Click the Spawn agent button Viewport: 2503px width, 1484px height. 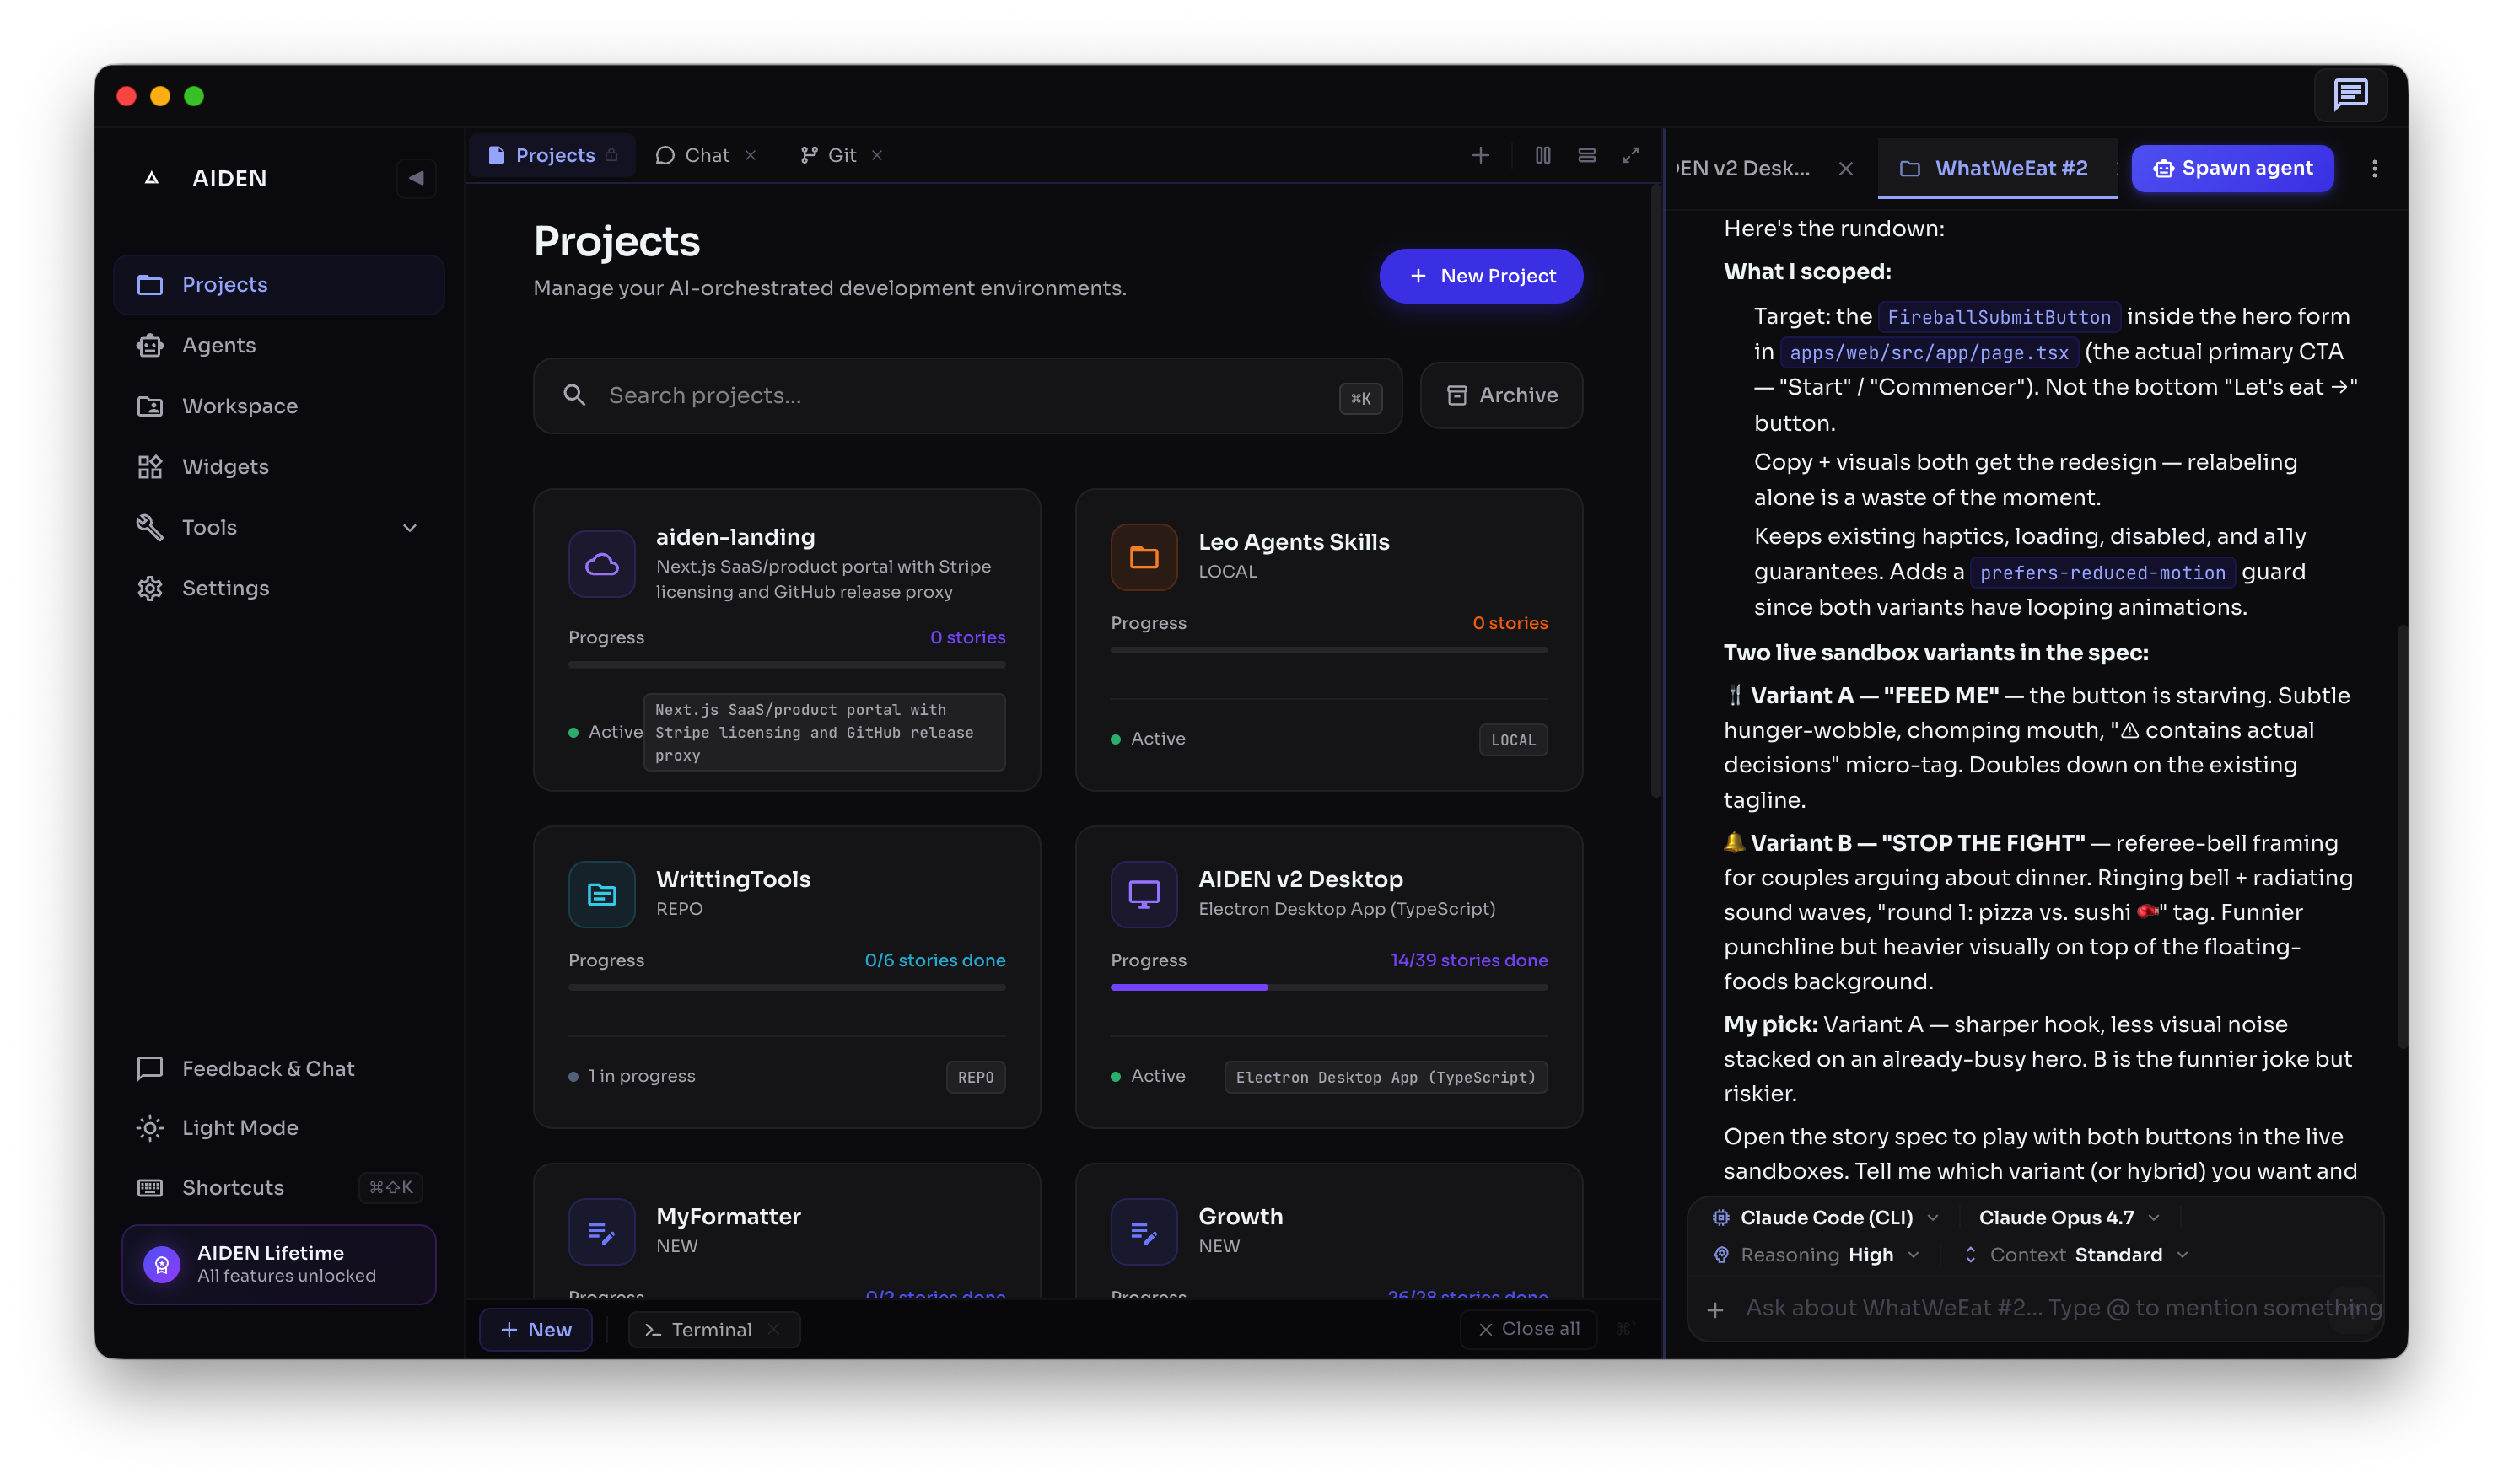point(2233,168)
